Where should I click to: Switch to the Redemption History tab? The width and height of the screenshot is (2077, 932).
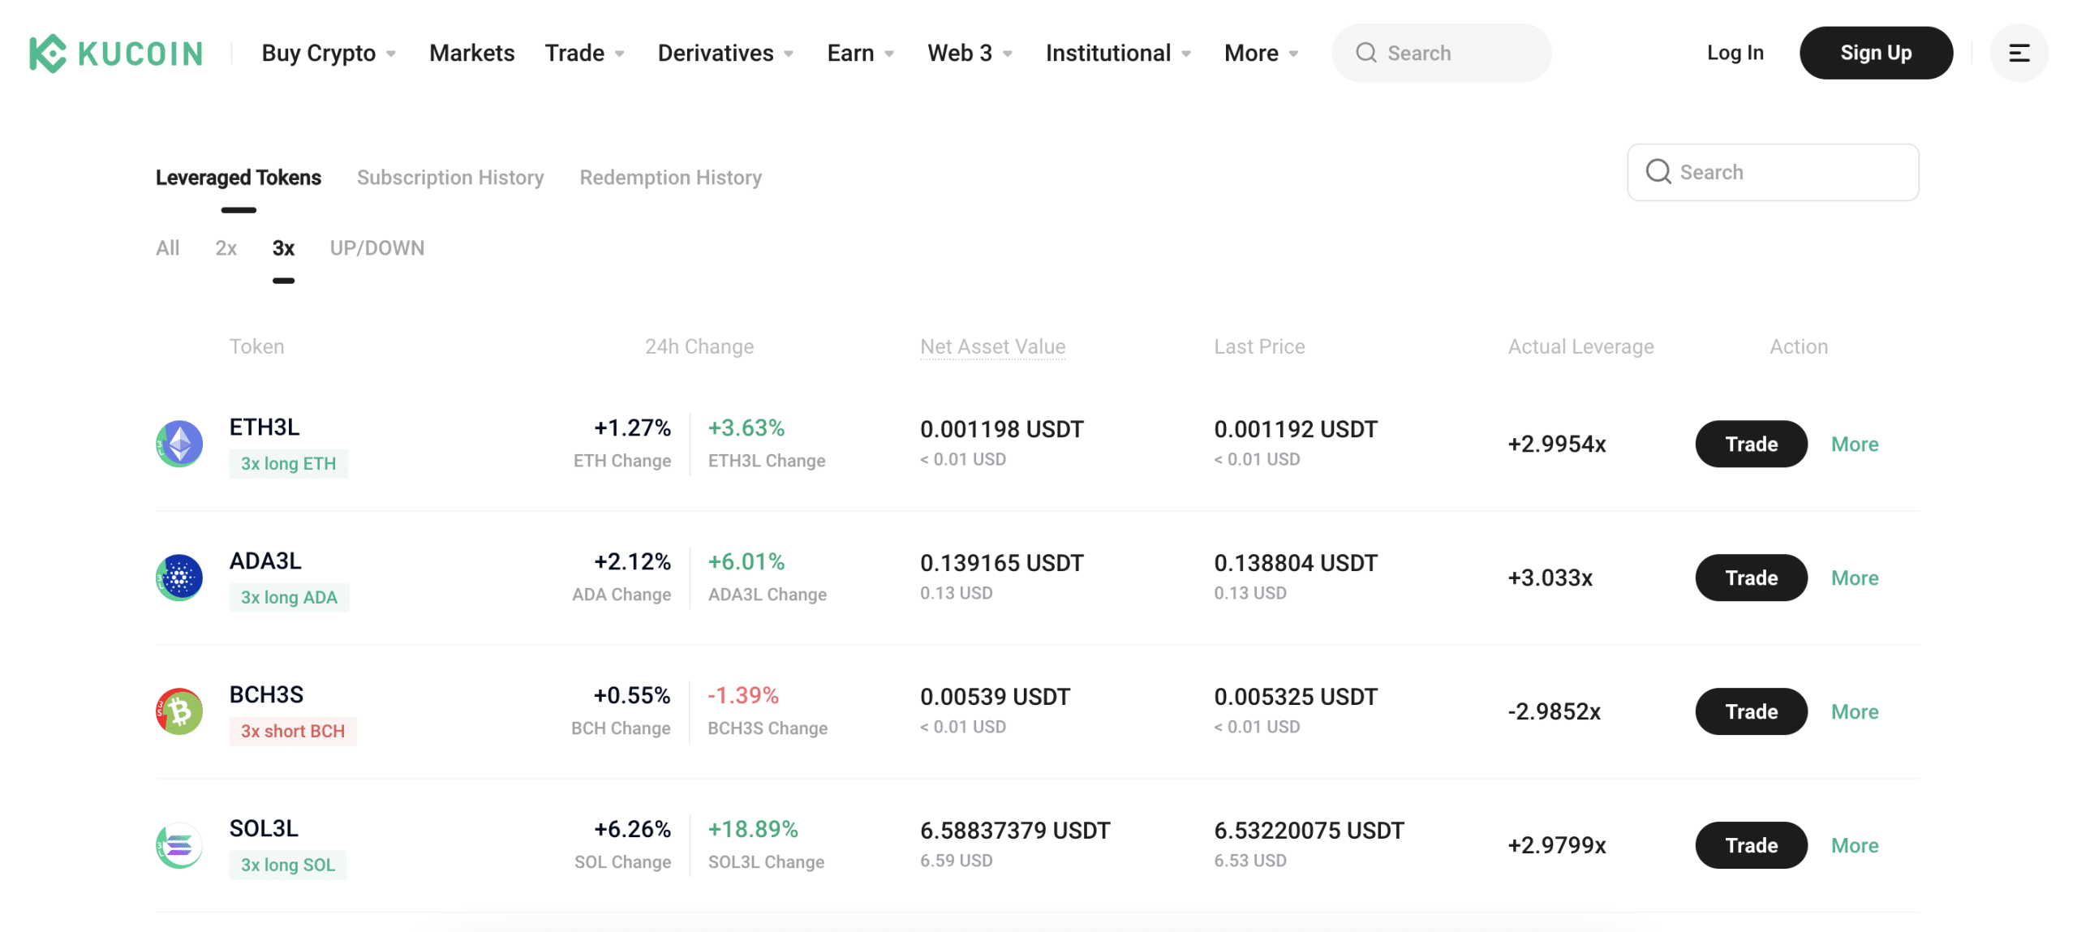[x=670, y=178]
